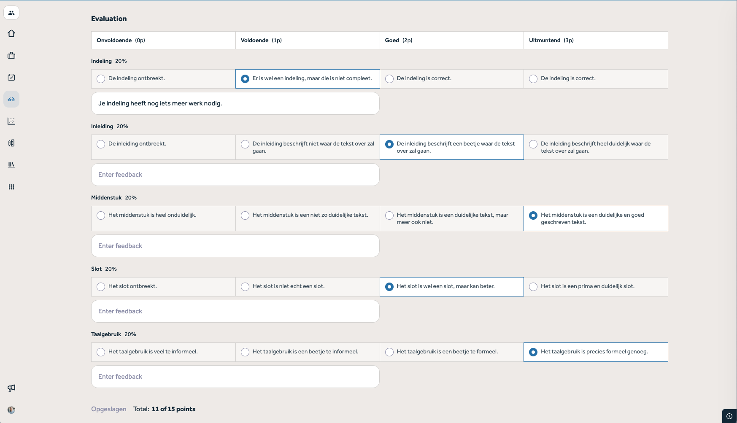Select 'De indeling ontbreekt.' option
Viewport: 737px width, 423px height.
point(163,79)
